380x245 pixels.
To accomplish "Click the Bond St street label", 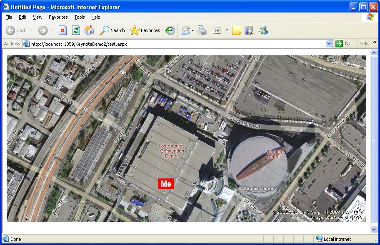I will [x=58, y=207].
